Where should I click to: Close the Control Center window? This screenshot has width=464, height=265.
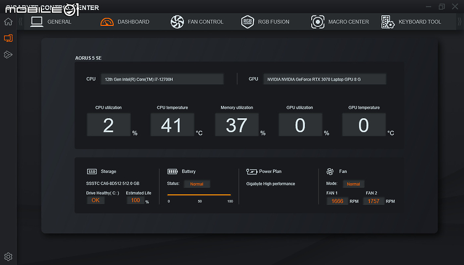[455, 7]
